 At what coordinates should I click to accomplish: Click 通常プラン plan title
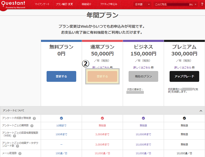(x=102, y=47)
